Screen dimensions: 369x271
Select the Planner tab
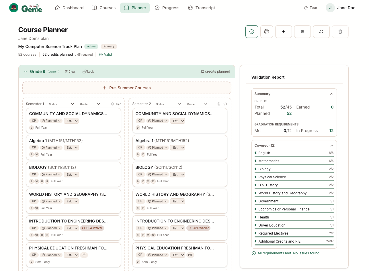click(135, 8)
